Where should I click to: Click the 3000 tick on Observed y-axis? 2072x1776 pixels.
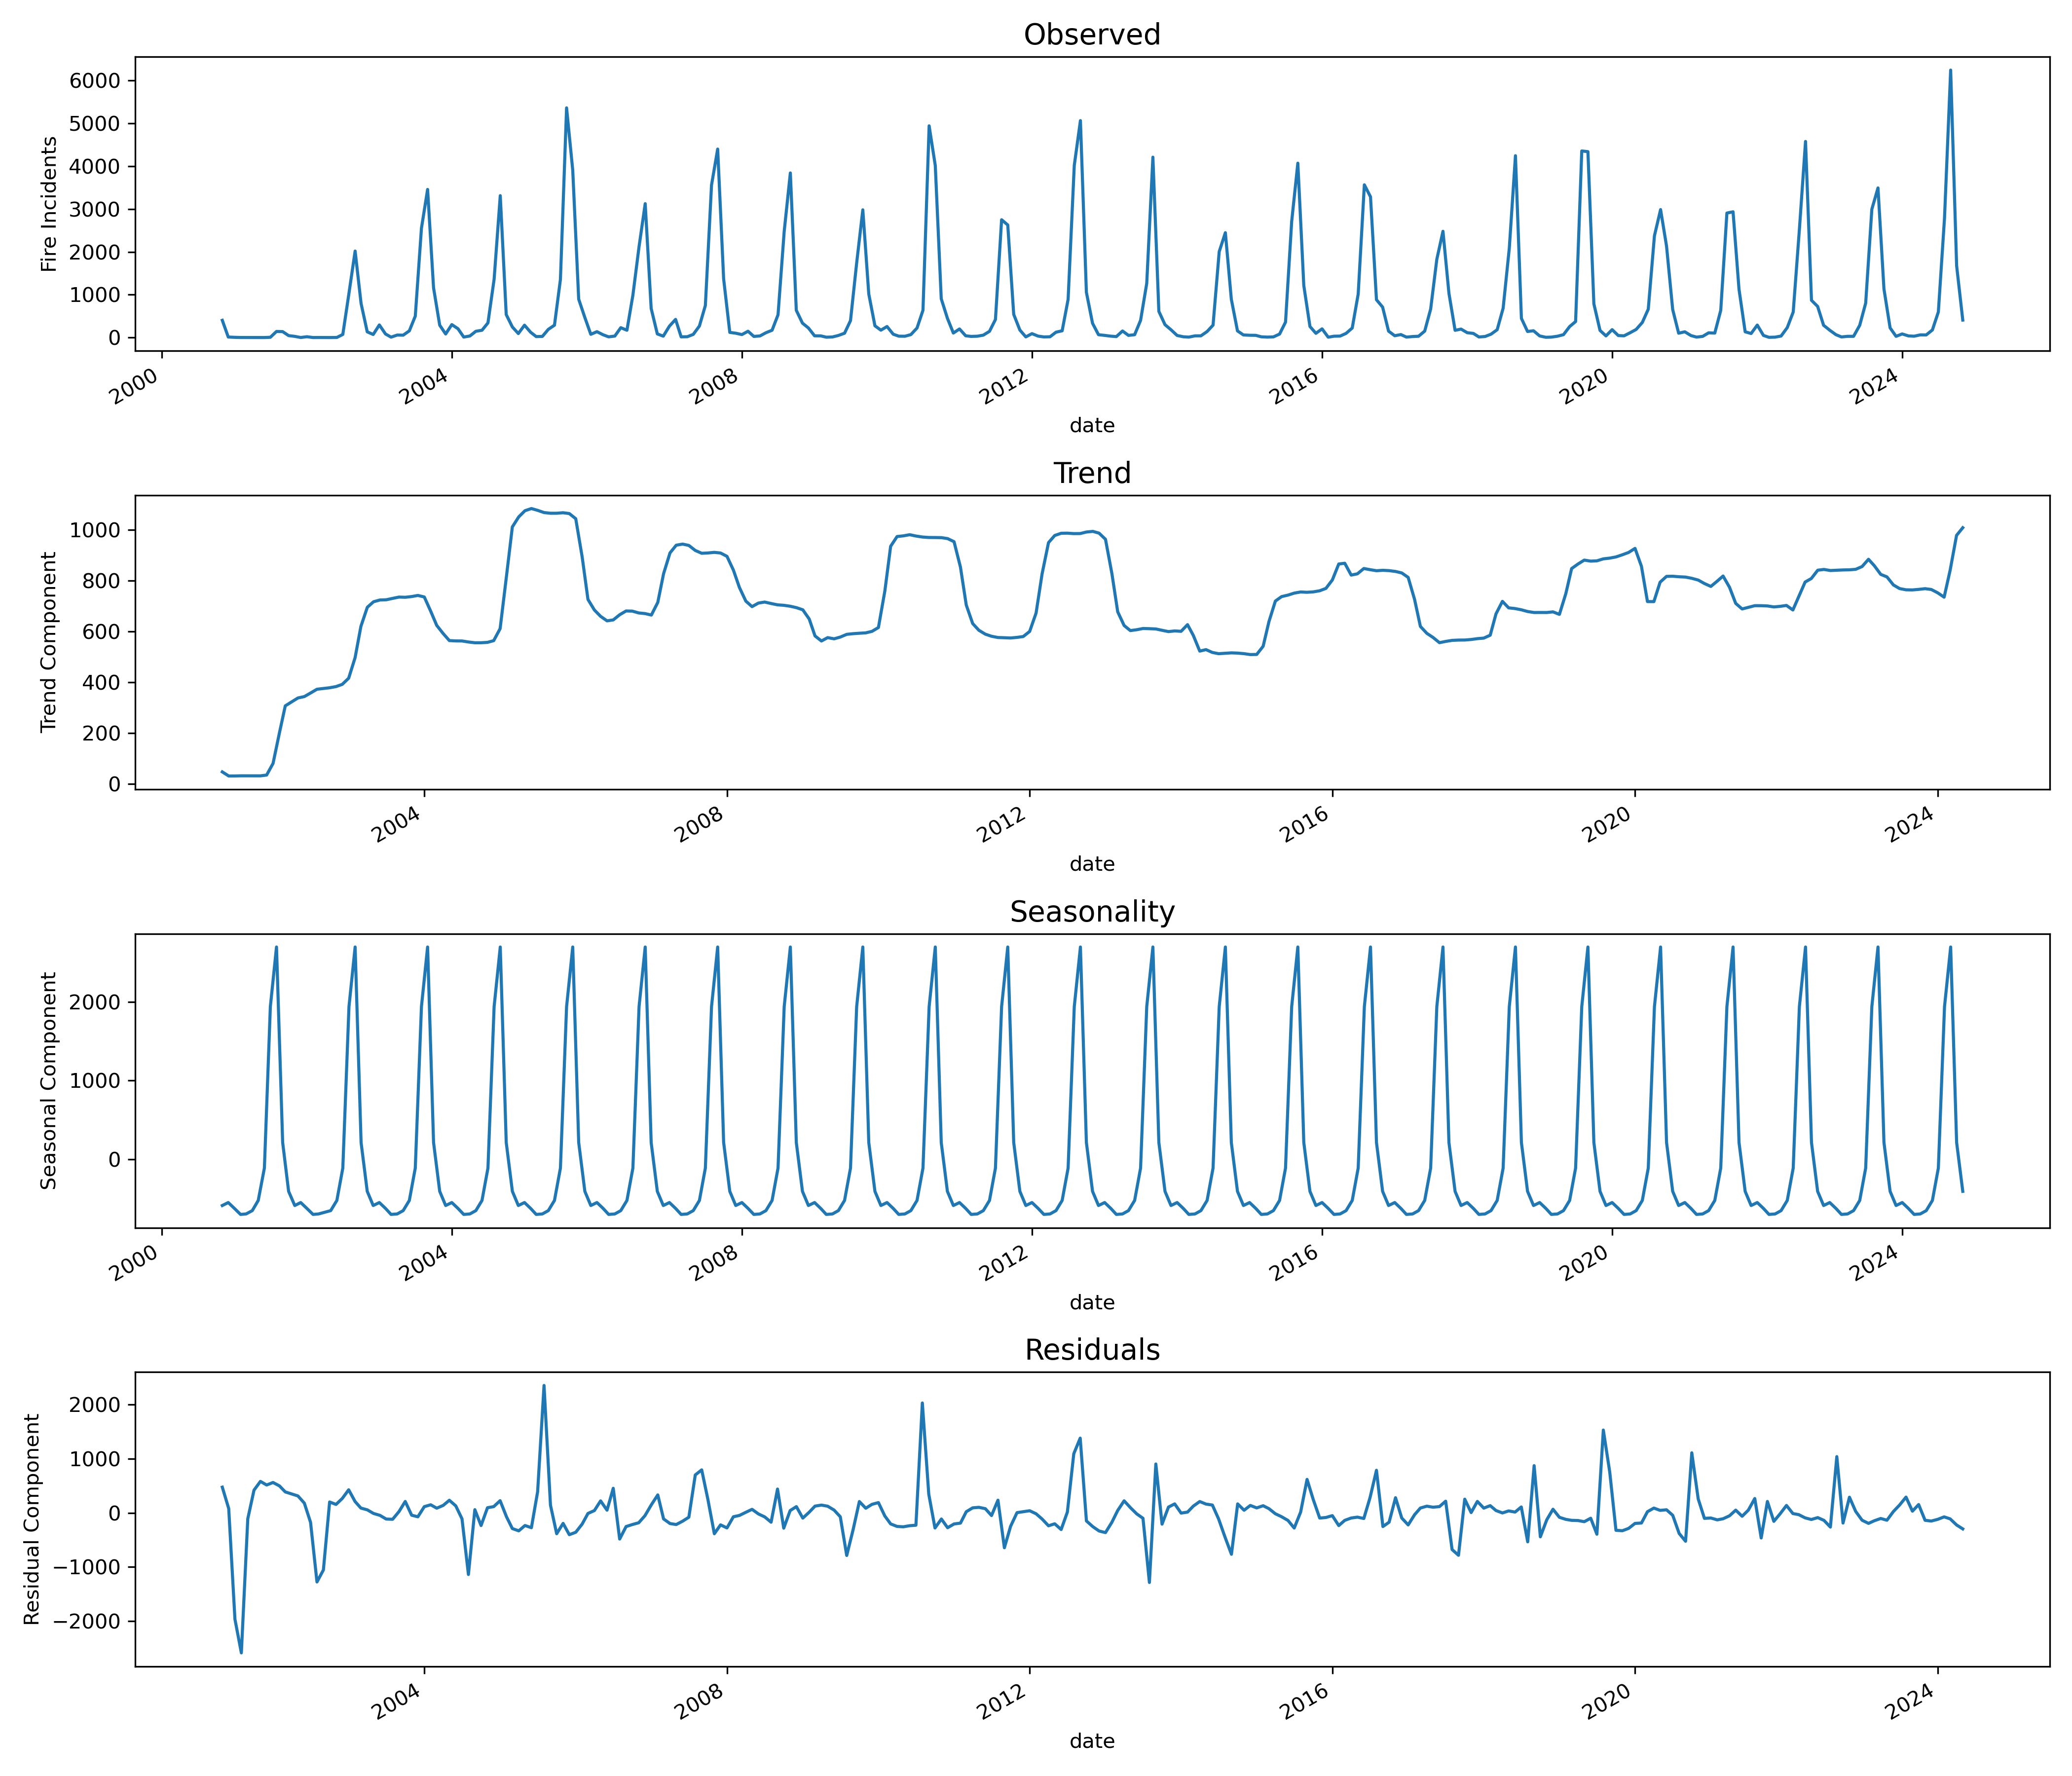94,209
